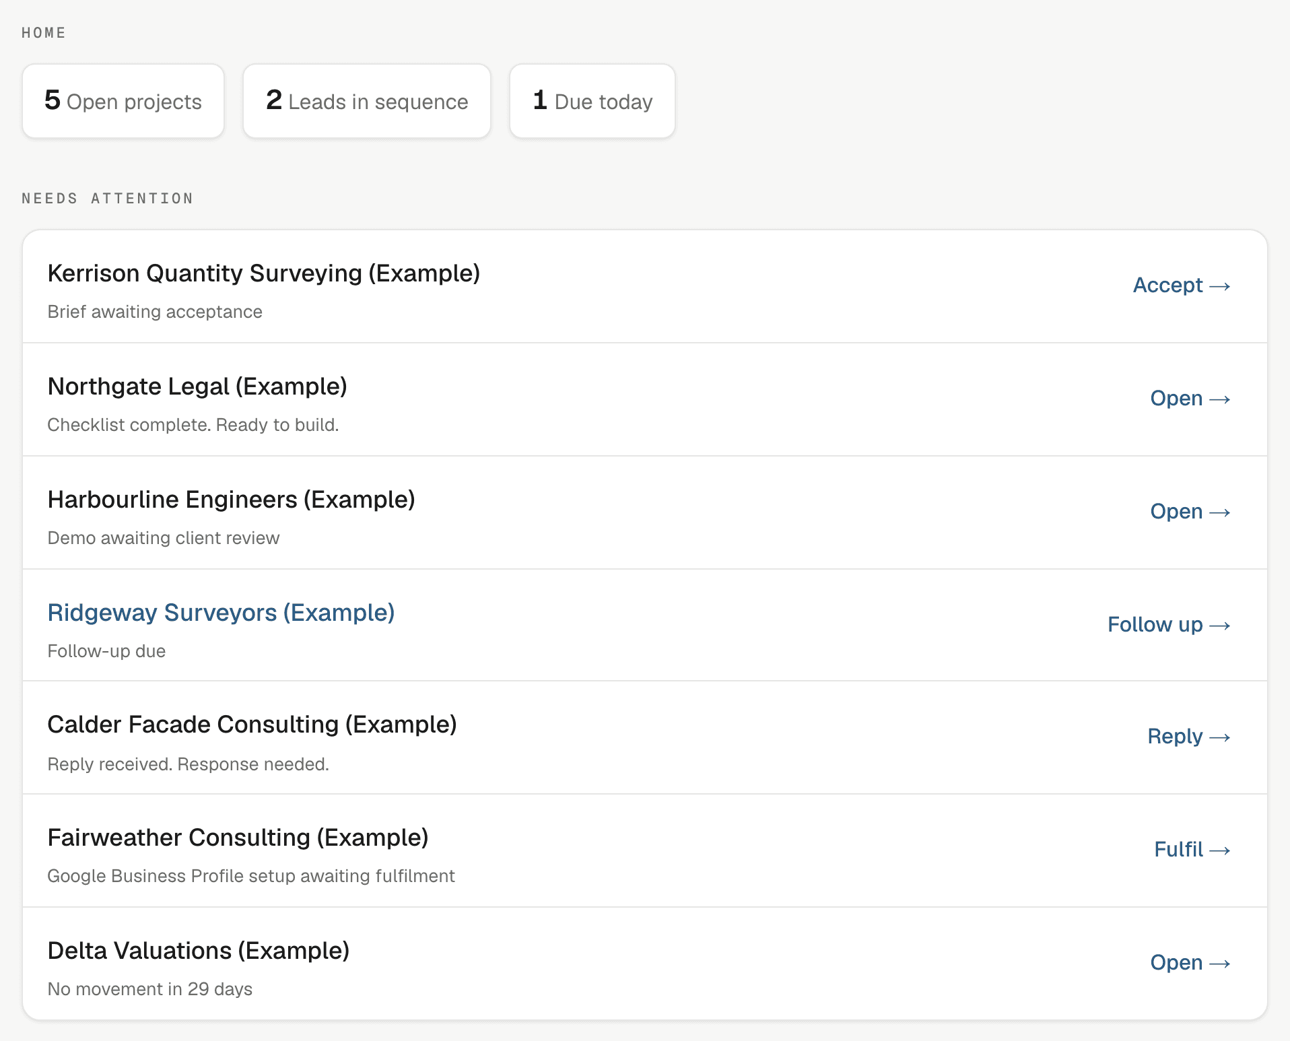Click 'Reply received. Response needed.' text
Image resolution: width=1290 pixels, height=1041 pixels.
point(189,764)
